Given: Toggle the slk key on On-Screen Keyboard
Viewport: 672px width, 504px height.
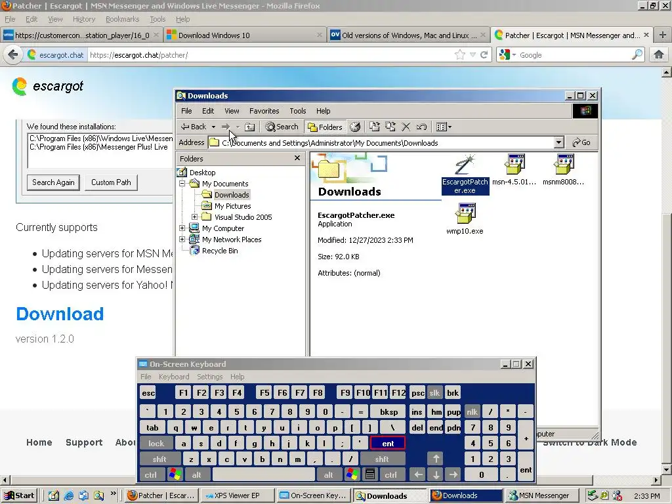Looking at the screenshot, I should point(434,393).
